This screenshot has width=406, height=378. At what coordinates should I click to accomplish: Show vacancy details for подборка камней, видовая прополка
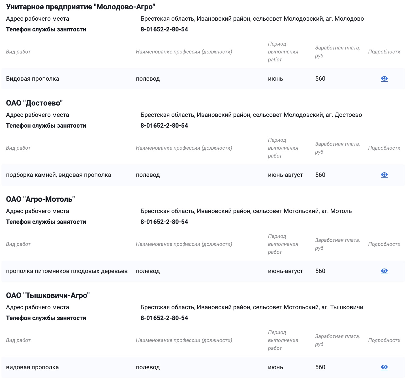(x=384, y=175)
